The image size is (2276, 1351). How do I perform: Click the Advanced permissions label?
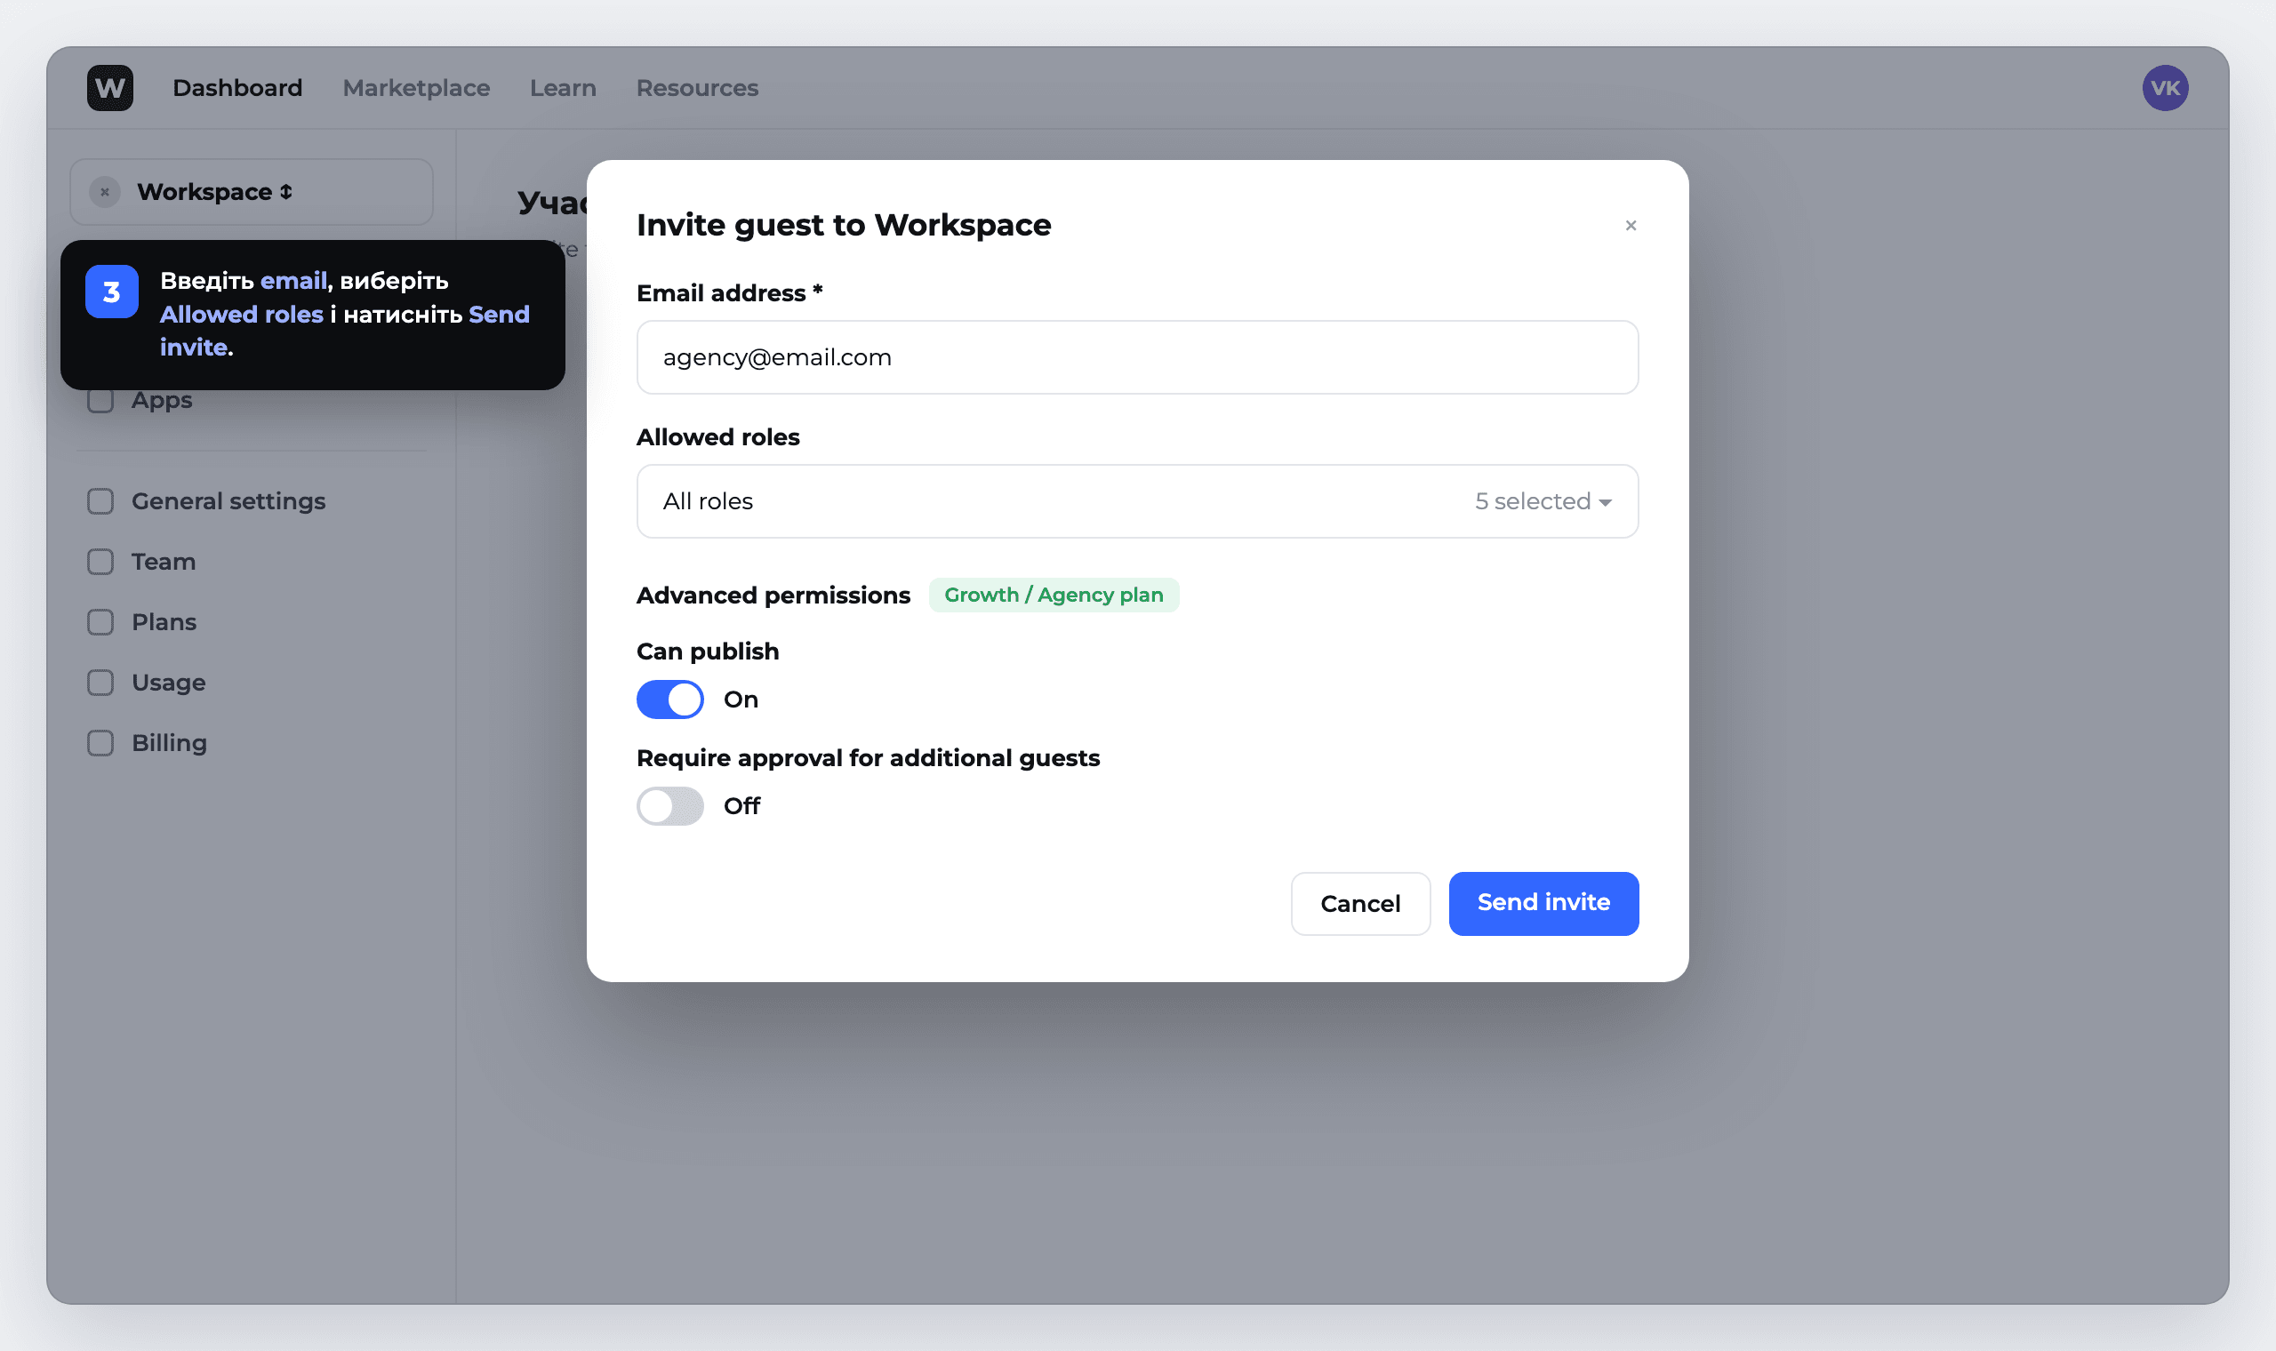click(773, 596)
